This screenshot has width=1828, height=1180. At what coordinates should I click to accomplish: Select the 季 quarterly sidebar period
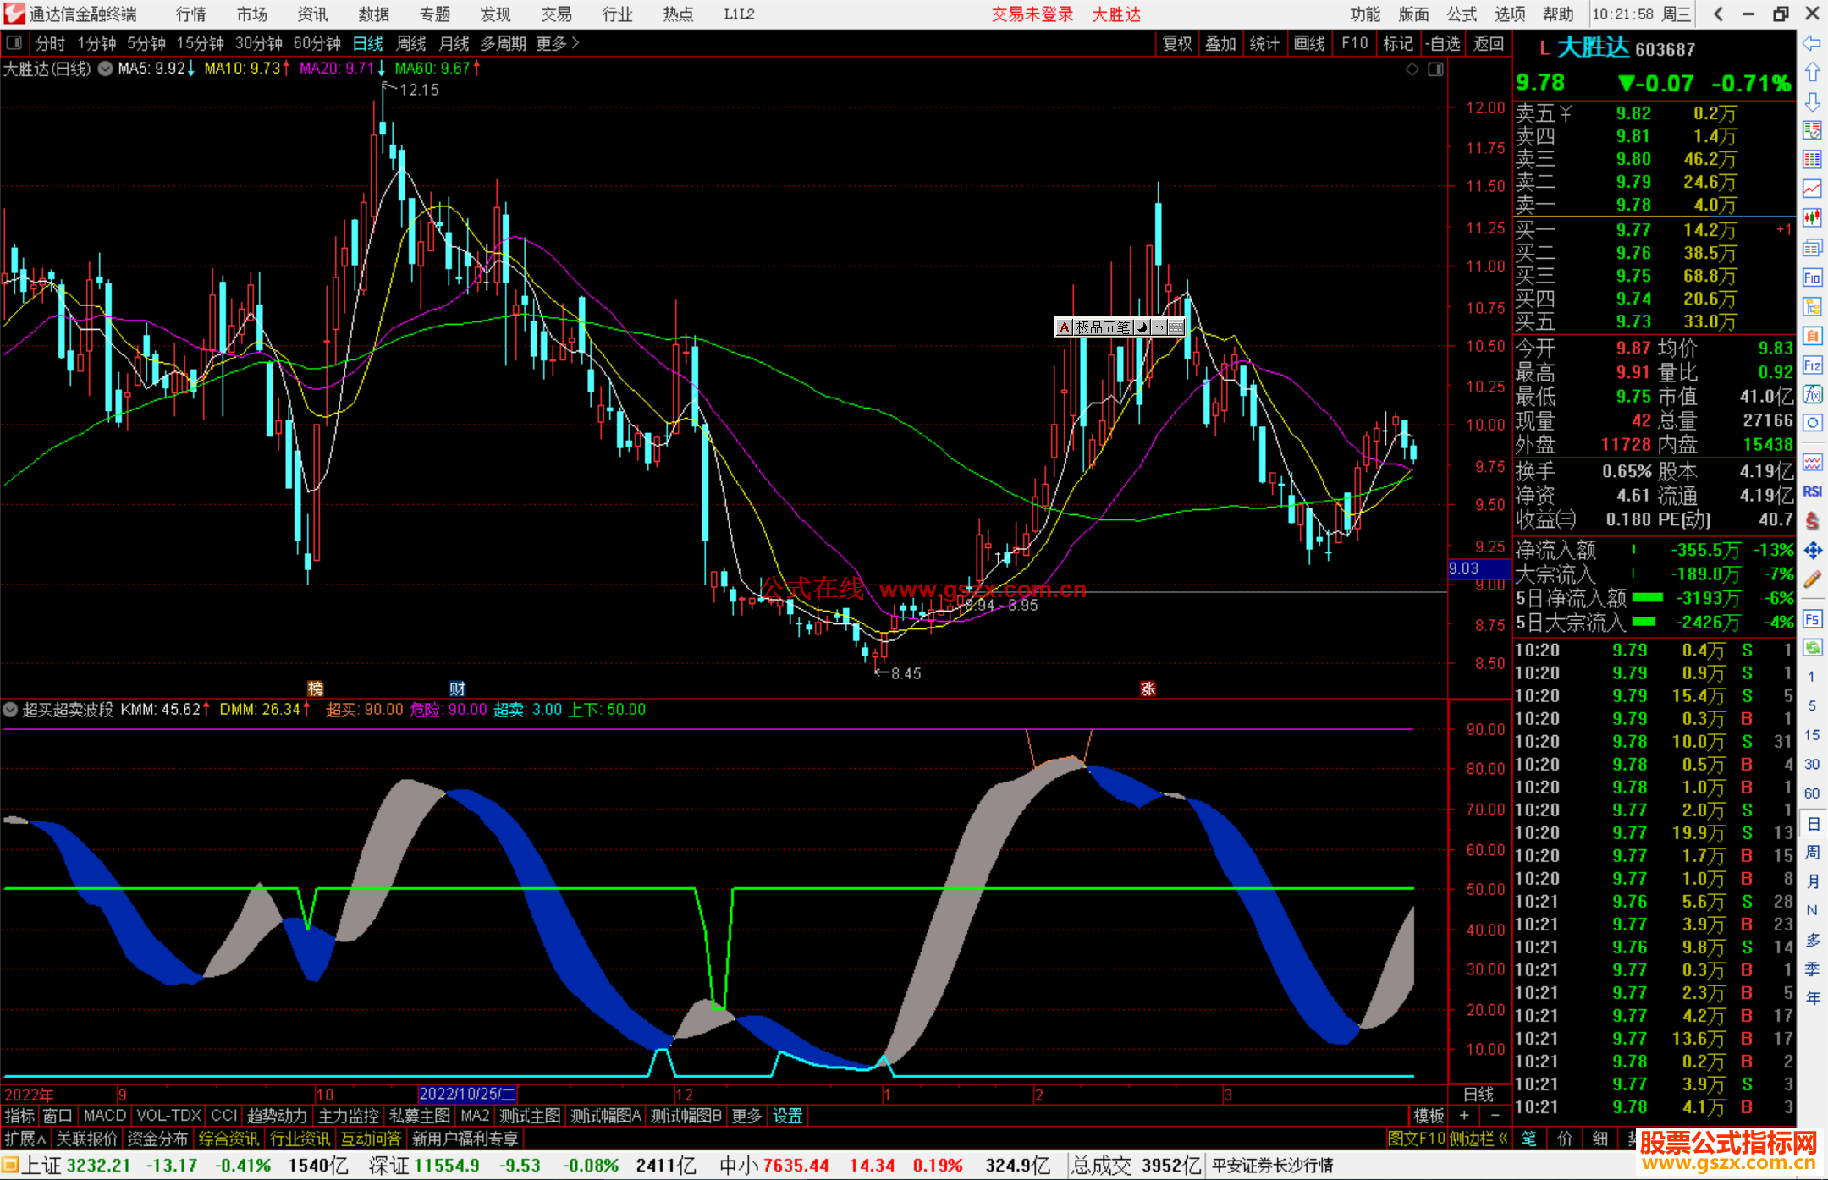coord(1812,969)
